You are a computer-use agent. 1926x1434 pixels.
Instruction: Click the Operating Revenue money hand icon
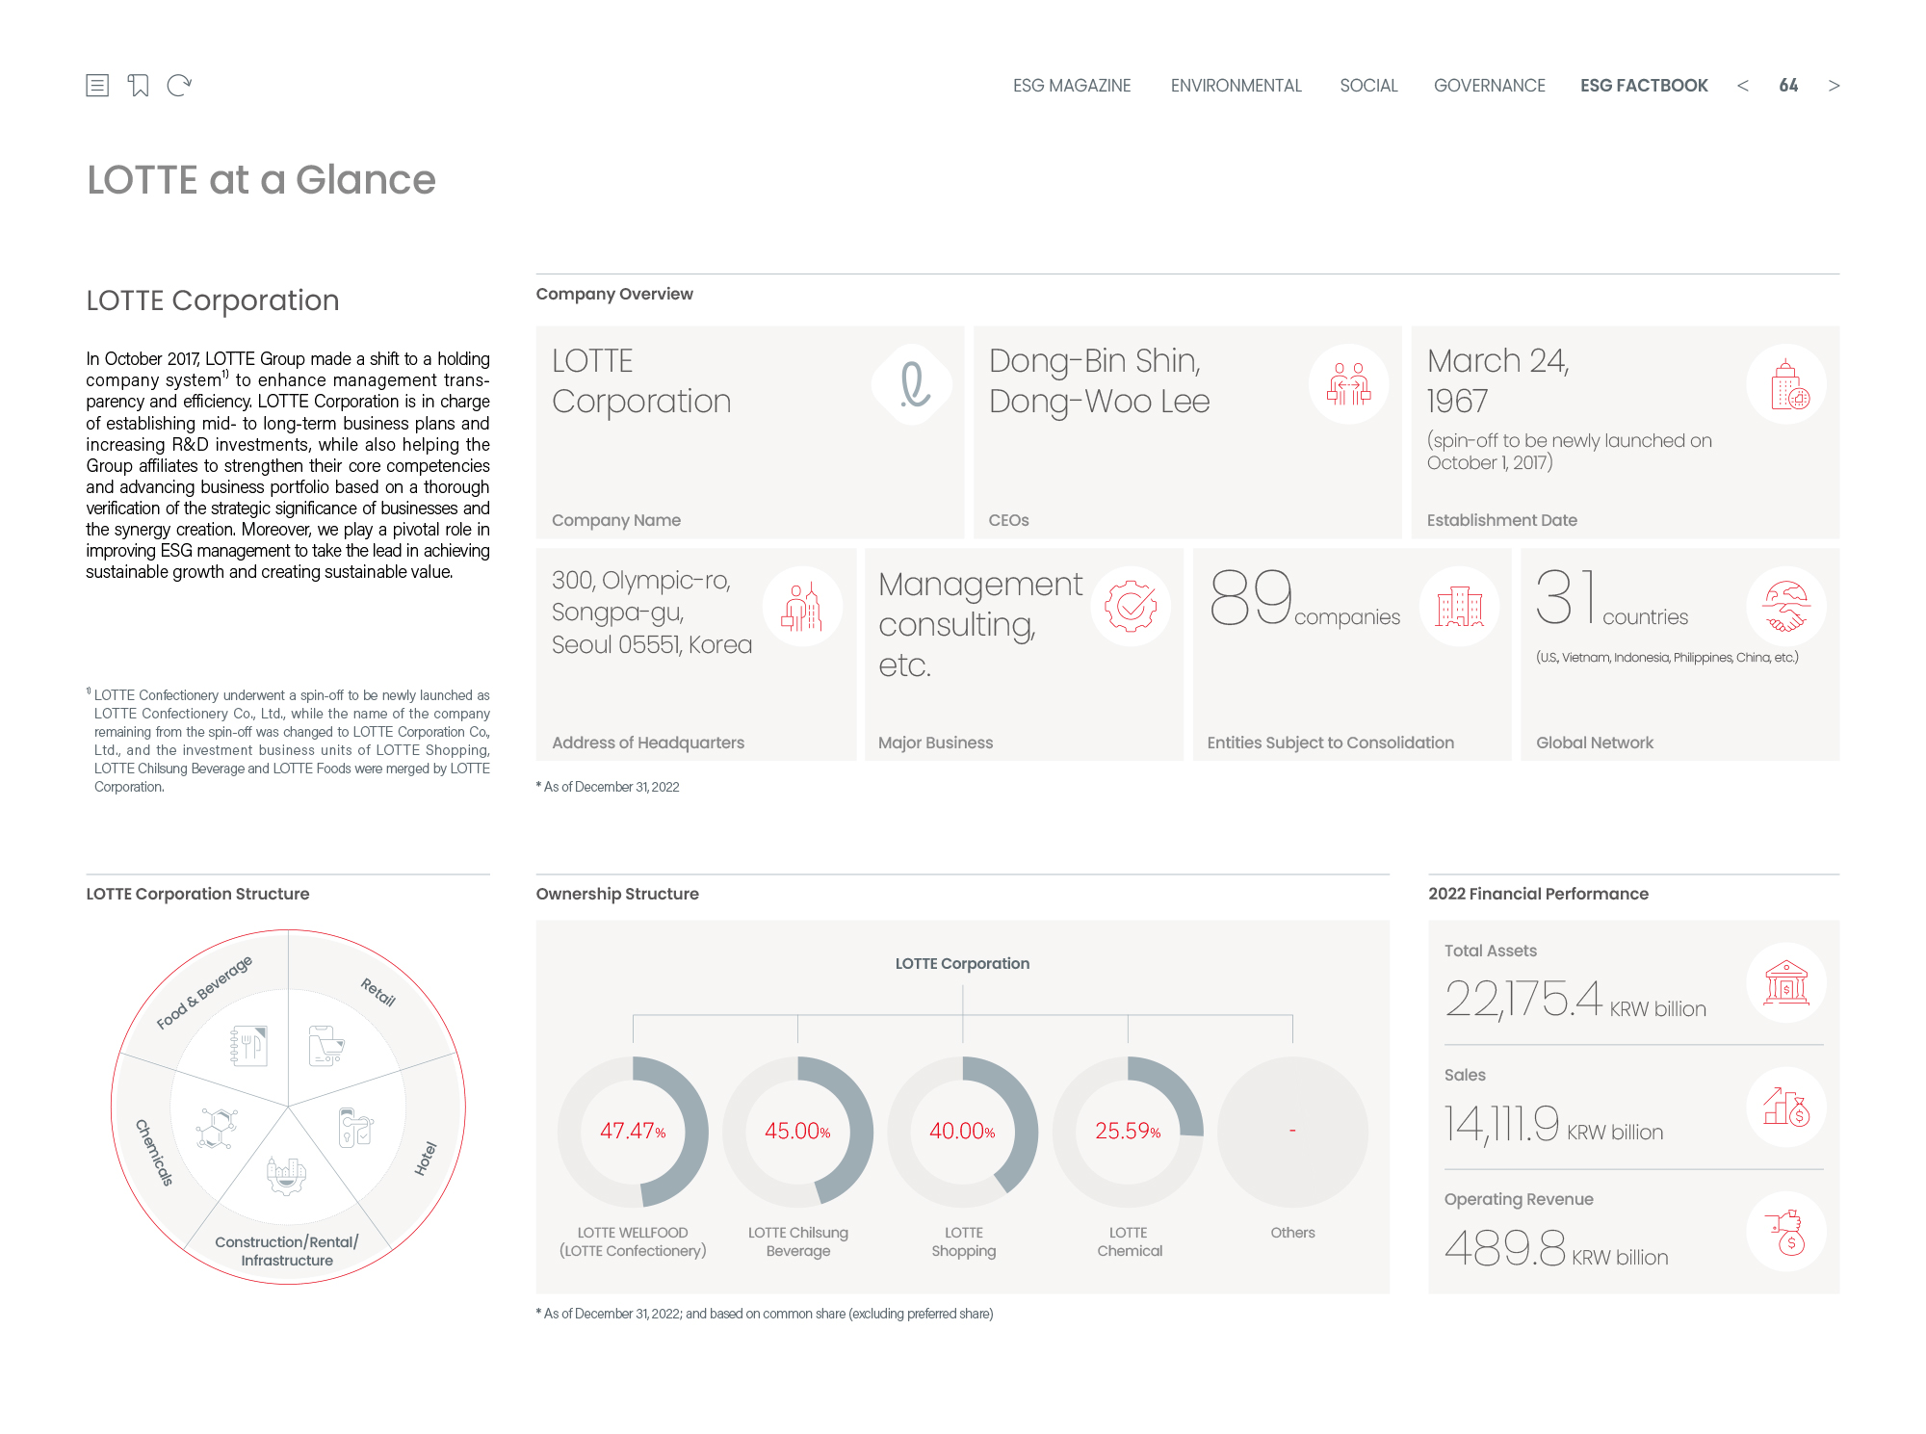click(1787, 1232)
